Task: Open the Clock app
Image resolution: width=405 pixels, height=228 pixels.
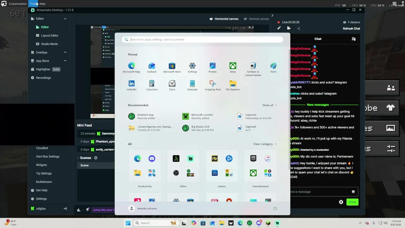Action: pyautogui.click(x=172, y=85)
